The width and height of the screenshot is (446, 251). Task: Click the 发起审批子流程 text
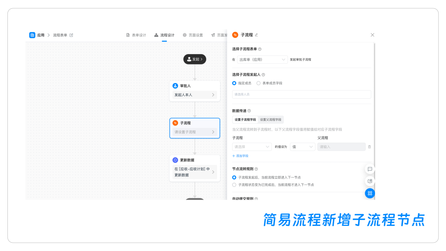300,60
